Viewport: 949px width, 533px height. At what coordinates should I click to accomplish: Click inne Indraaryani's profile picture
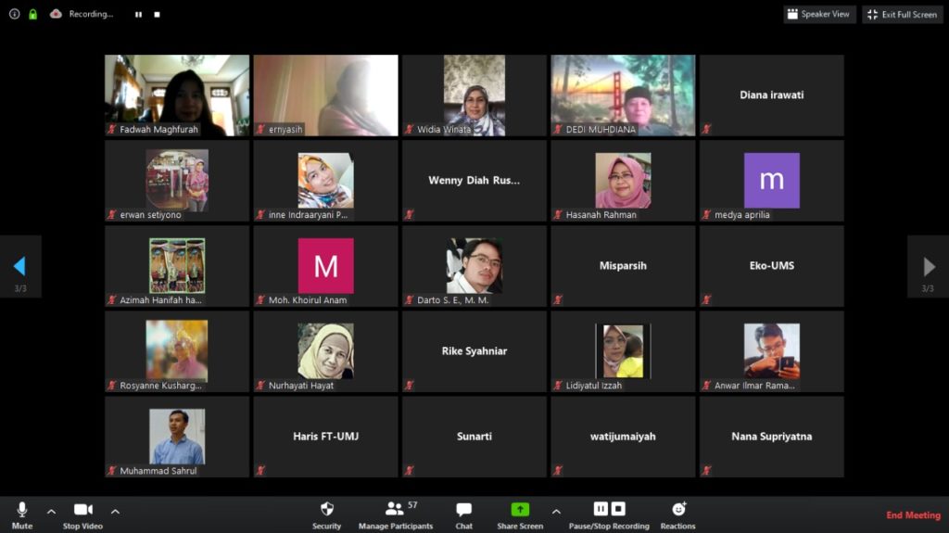[325, 180]
